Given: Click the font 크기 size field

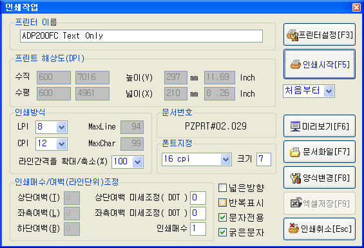Looking at the screenshot, I should (263, 159).
